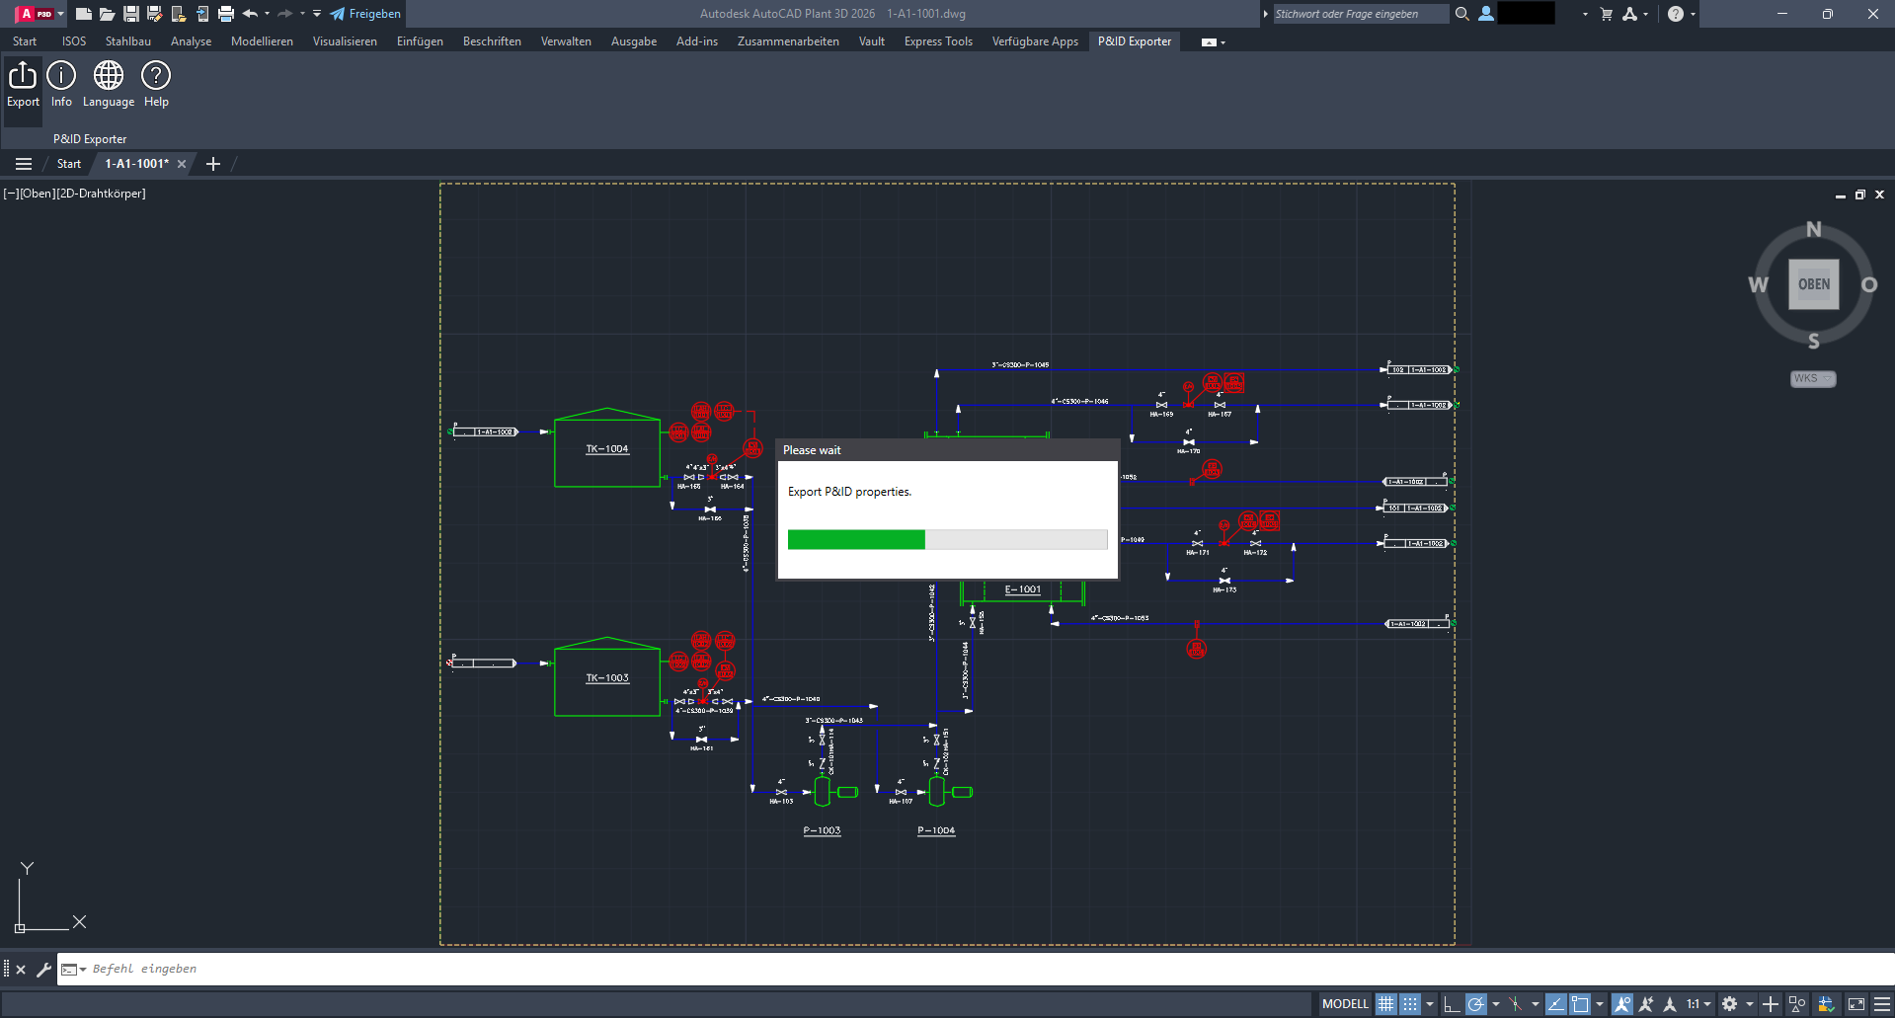Save the drawing using the disk icon

(x=129, y=14)
